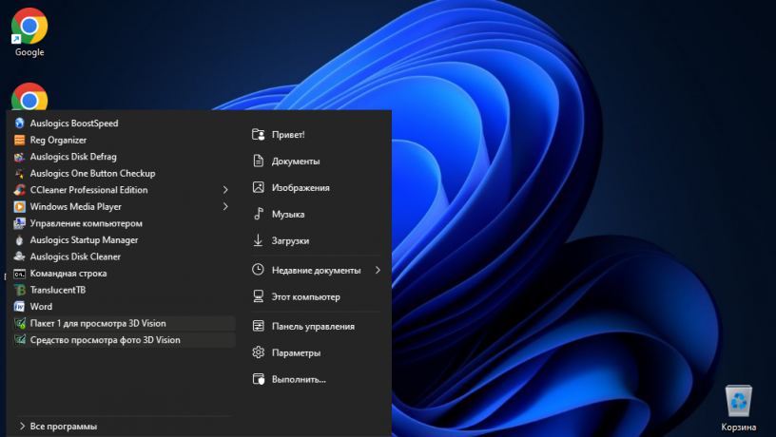Click the Auslogics Startup Manager icon

point(19,239)
